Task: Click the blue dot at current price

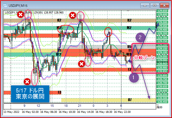Action: click(129, 61)
